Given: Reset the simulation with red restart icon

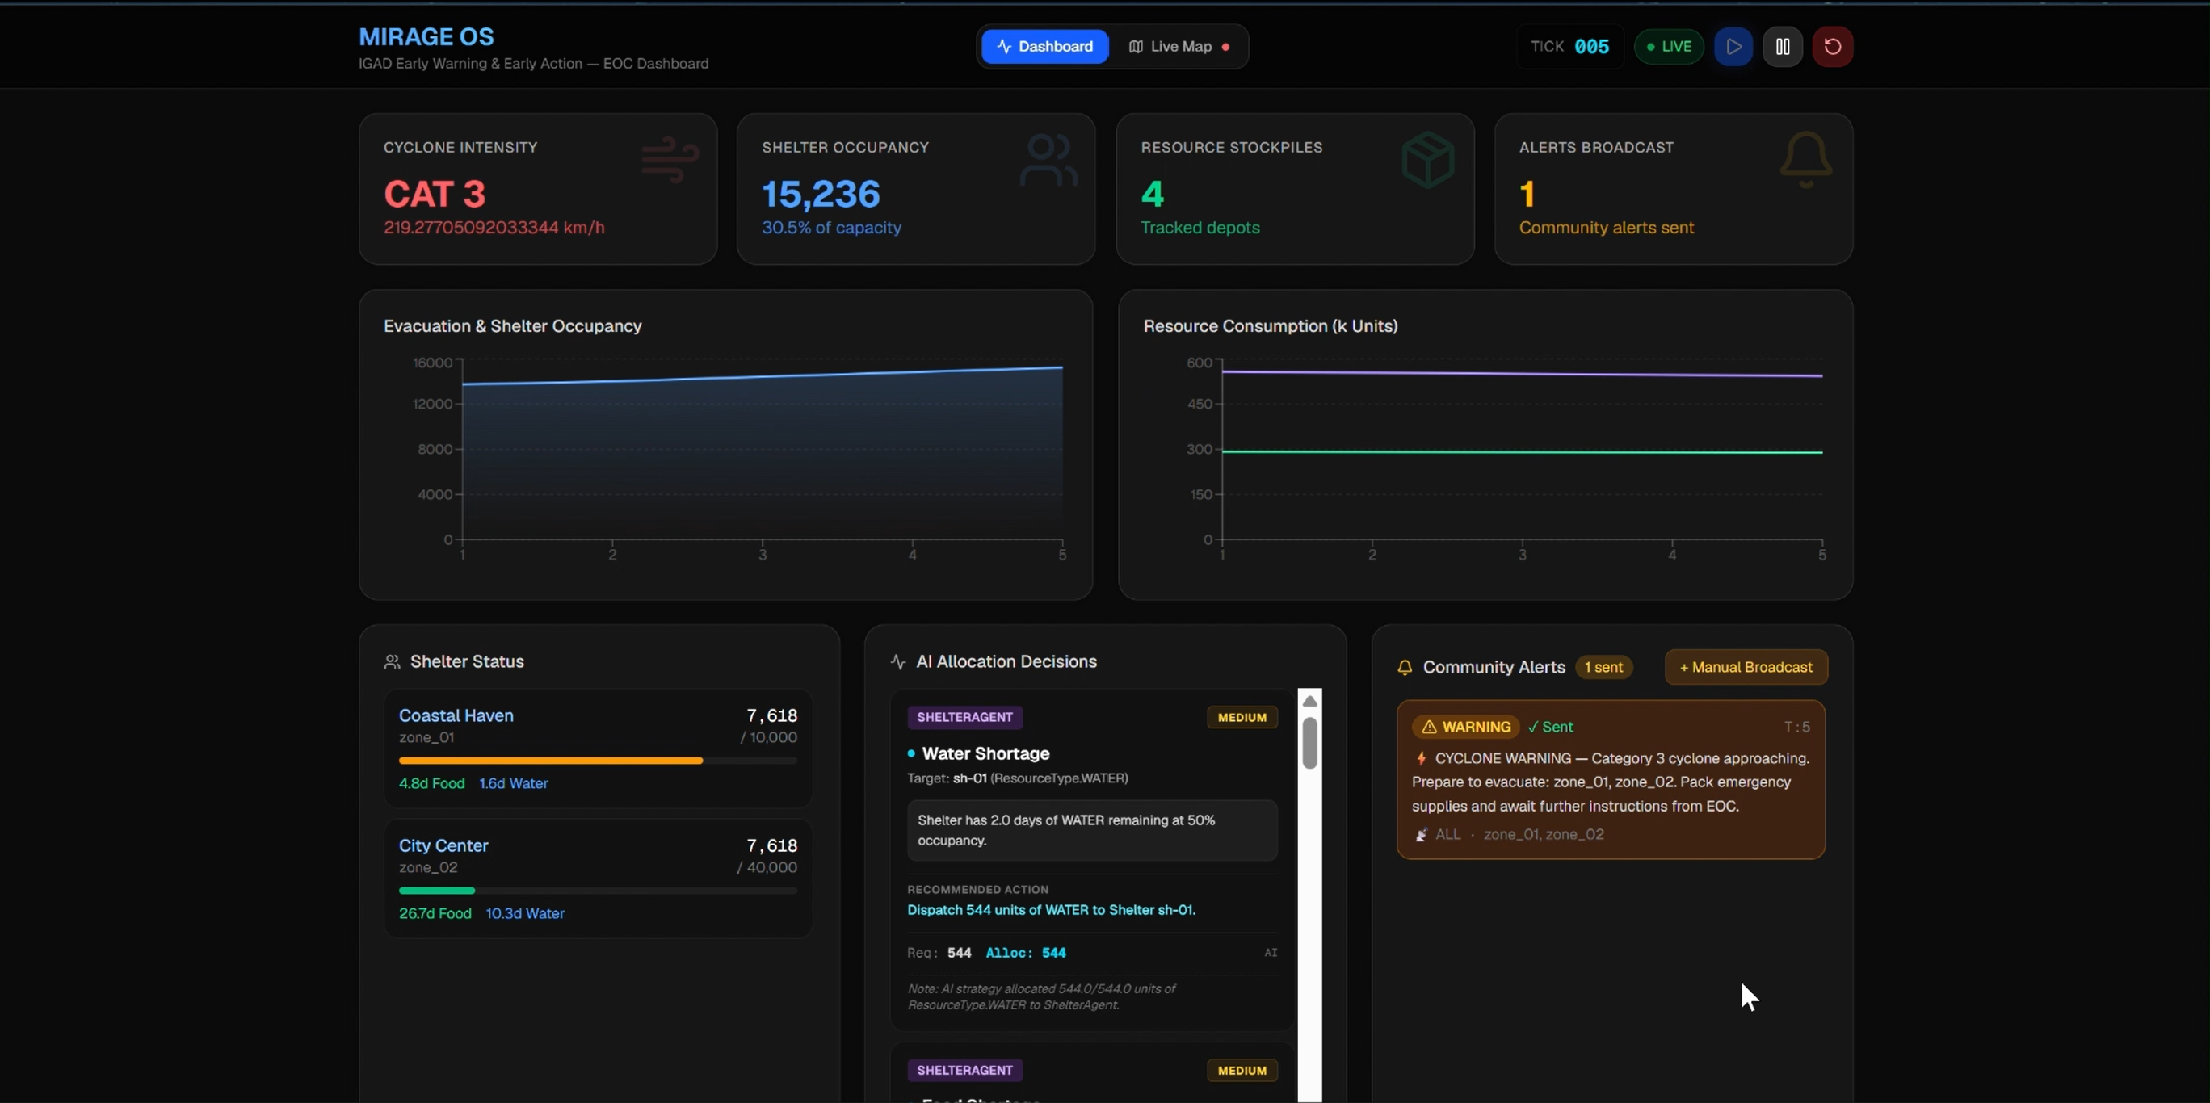Looking at the screenshot, I should click(1832, 46).
